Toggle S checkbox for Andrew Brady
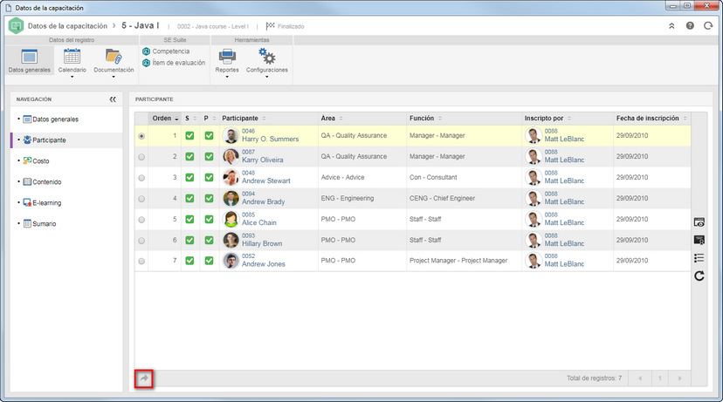 tap(189, 199)
